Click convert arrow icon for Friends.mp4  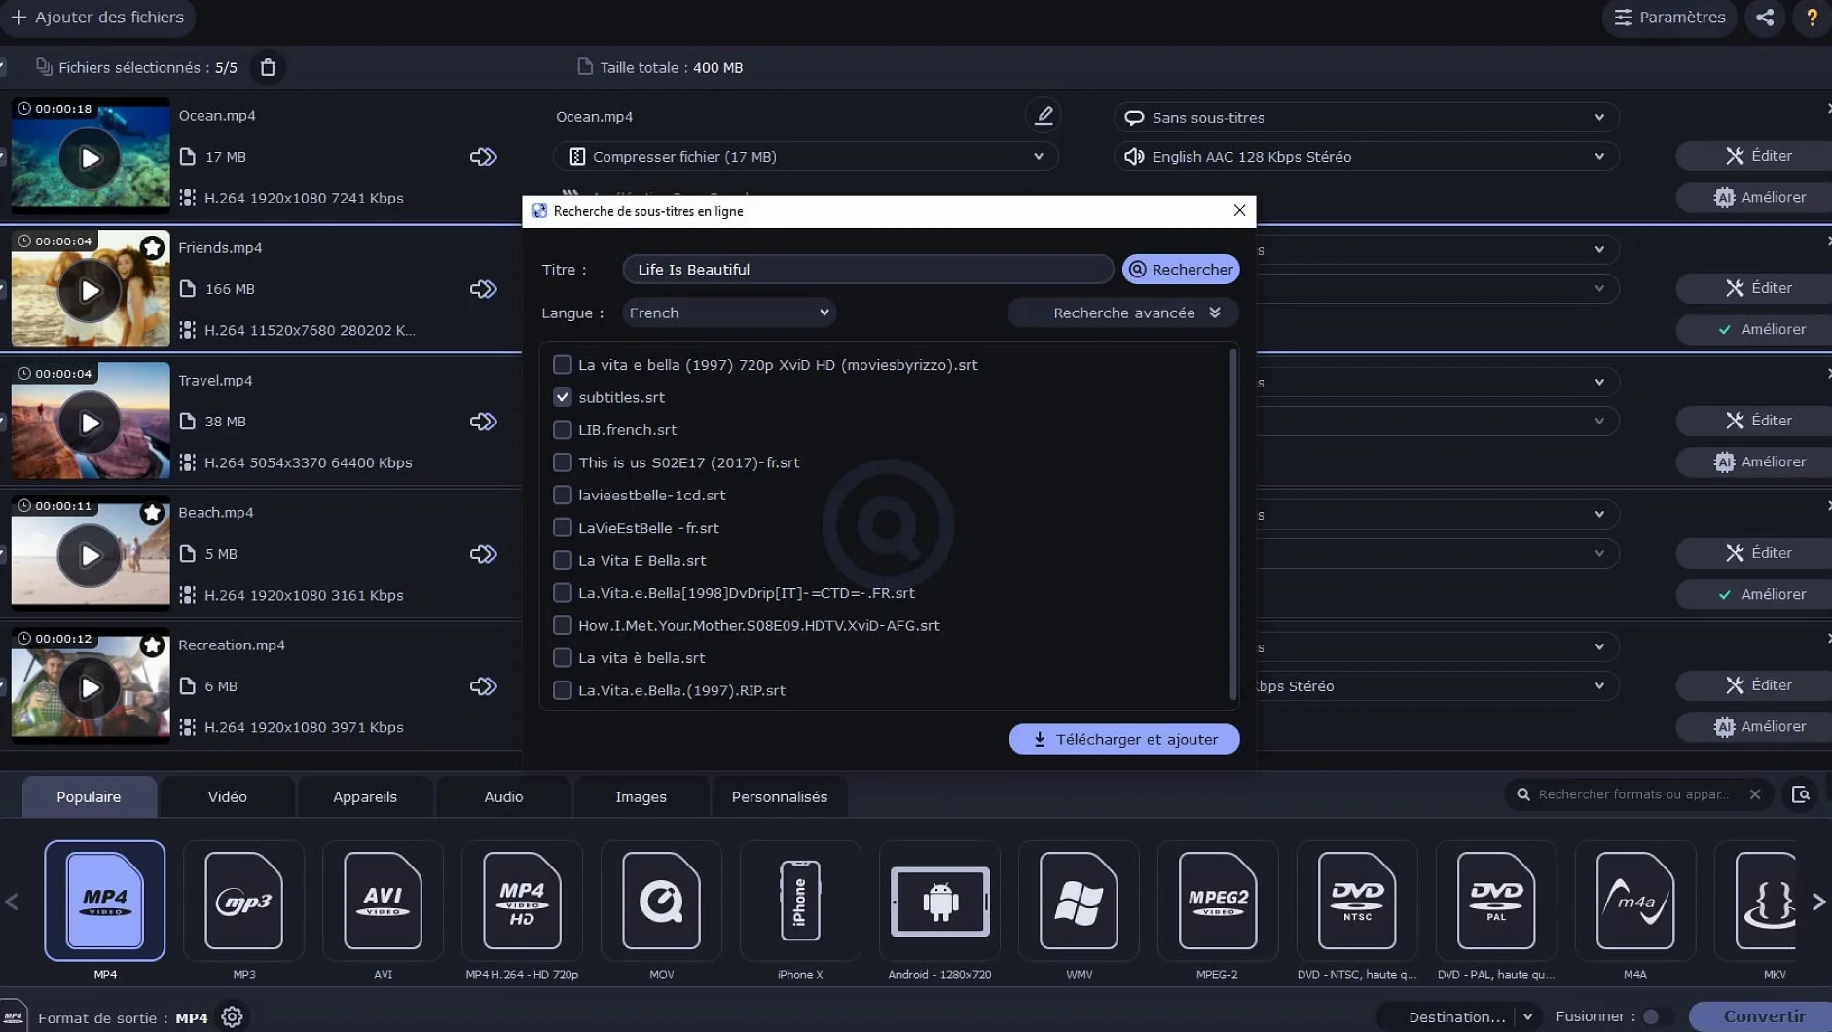(484, 289)
